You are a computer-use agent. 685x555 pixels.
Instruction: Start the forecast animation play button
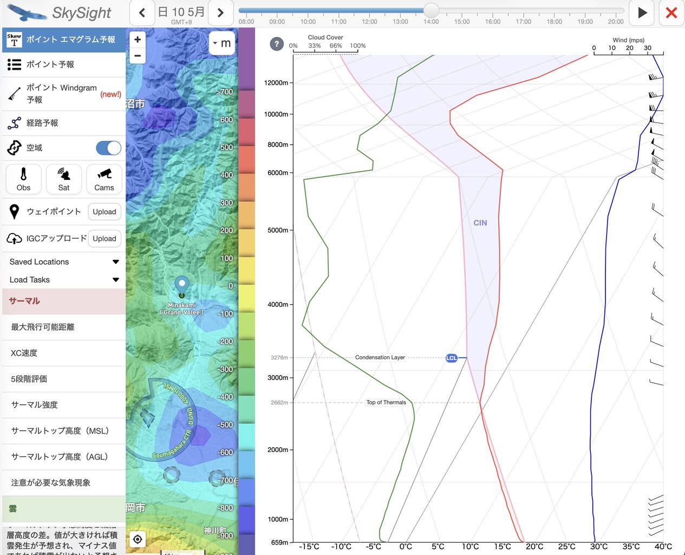(x=642, y=12)
